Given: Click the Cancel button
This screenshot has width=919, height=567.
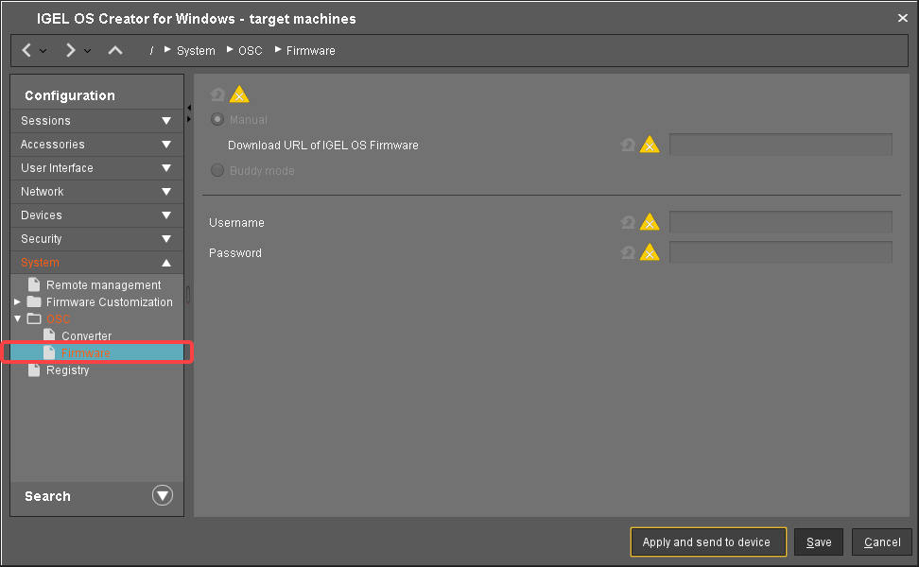Looking at the screenshot, I should pyautogui.click(x=881, y=542).
